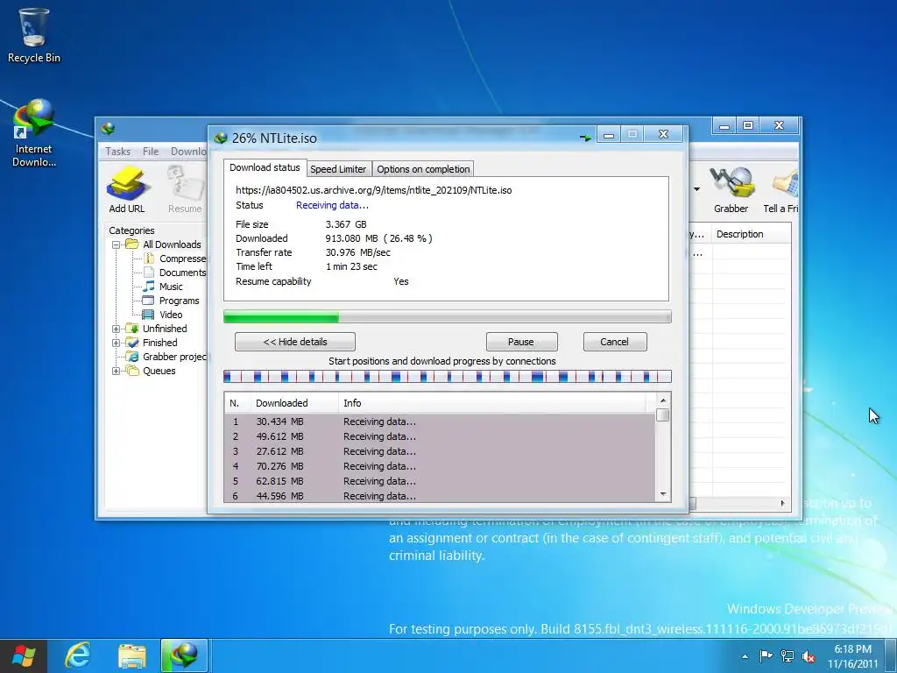Select the Programs category
Viewport: 897px width, 673px height.
point(171,301)
